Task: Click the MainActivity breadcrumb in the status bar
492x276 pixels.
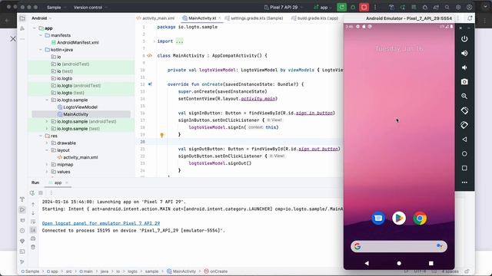Action: [181, 271]
